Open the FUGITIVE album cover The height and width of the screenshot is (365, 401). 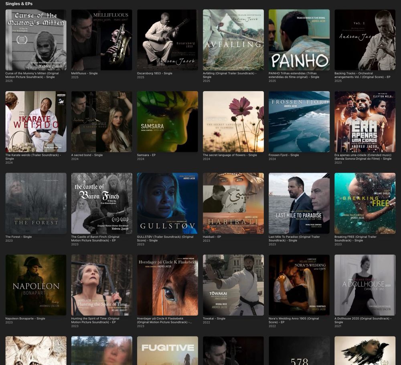[x=168, y=351]
